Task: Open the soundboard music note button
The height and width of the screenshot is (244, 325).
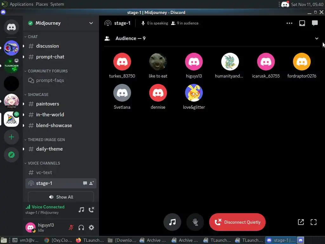Action: pyautogui.click(x=172, y=222)
